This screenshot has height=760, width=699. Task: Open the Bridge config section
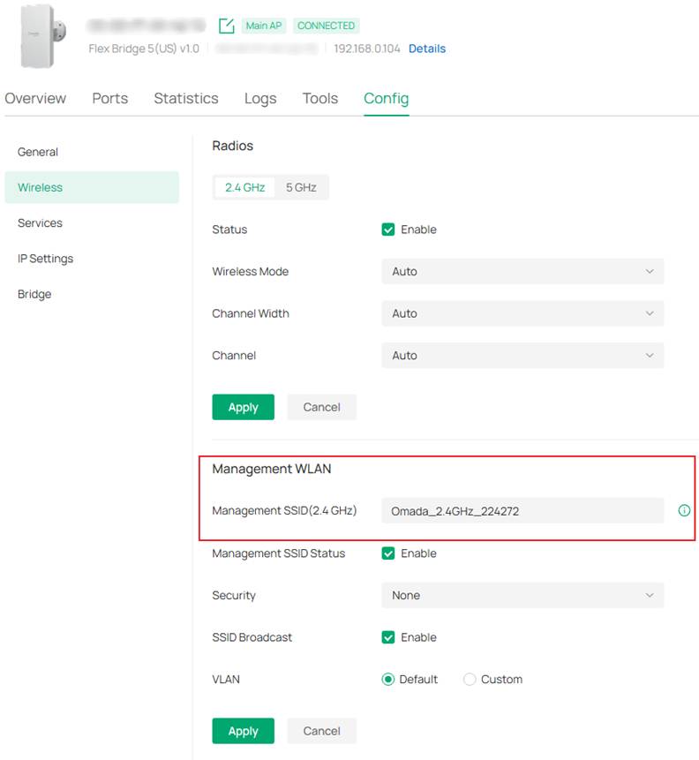click(x=92, y=294)
